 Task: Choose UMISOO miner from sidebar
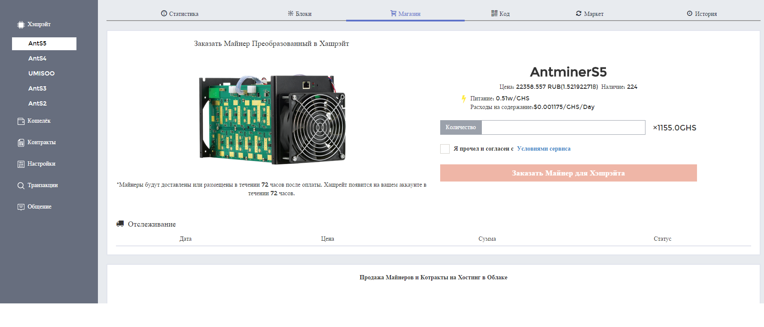(x=41, y=73)
